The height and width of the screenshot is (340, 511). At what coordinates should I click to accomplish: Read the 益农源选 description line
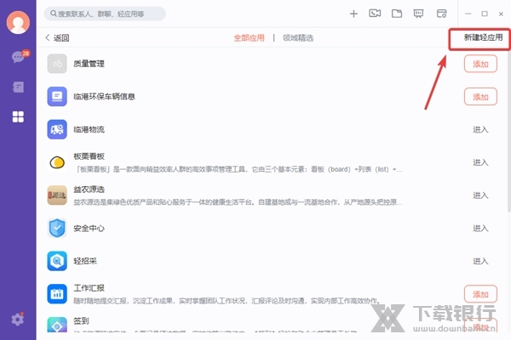tap(238, 202)
